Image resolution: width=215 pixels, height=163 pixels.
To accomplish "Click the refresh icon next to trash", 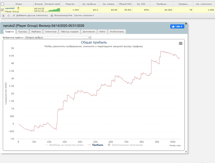I will 9,15.
